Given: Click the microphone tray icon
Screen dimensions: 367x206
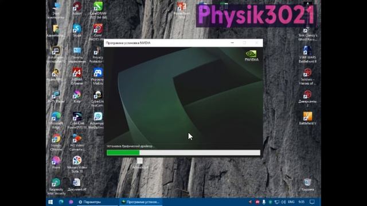Looking at the screenshot, I should [x=264, y=202].
